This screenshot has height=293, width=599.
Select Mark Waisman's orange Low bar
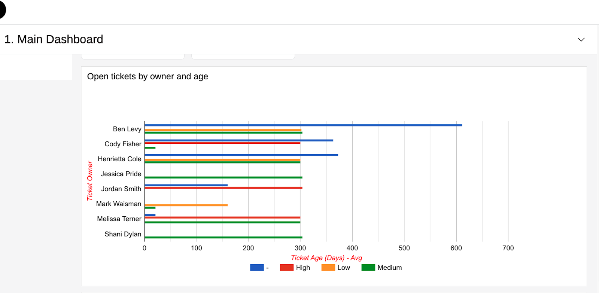pos(186,205)
